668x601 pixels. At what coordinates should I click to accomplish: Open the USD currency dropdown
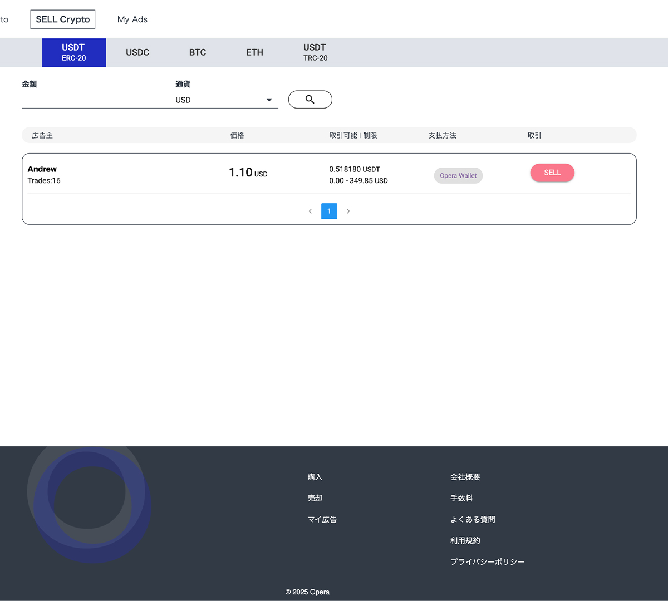coord(223,100)
